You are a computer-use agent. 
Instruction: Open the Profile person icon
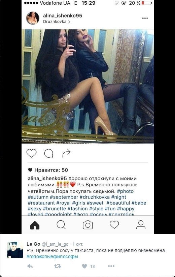(141, 225)
